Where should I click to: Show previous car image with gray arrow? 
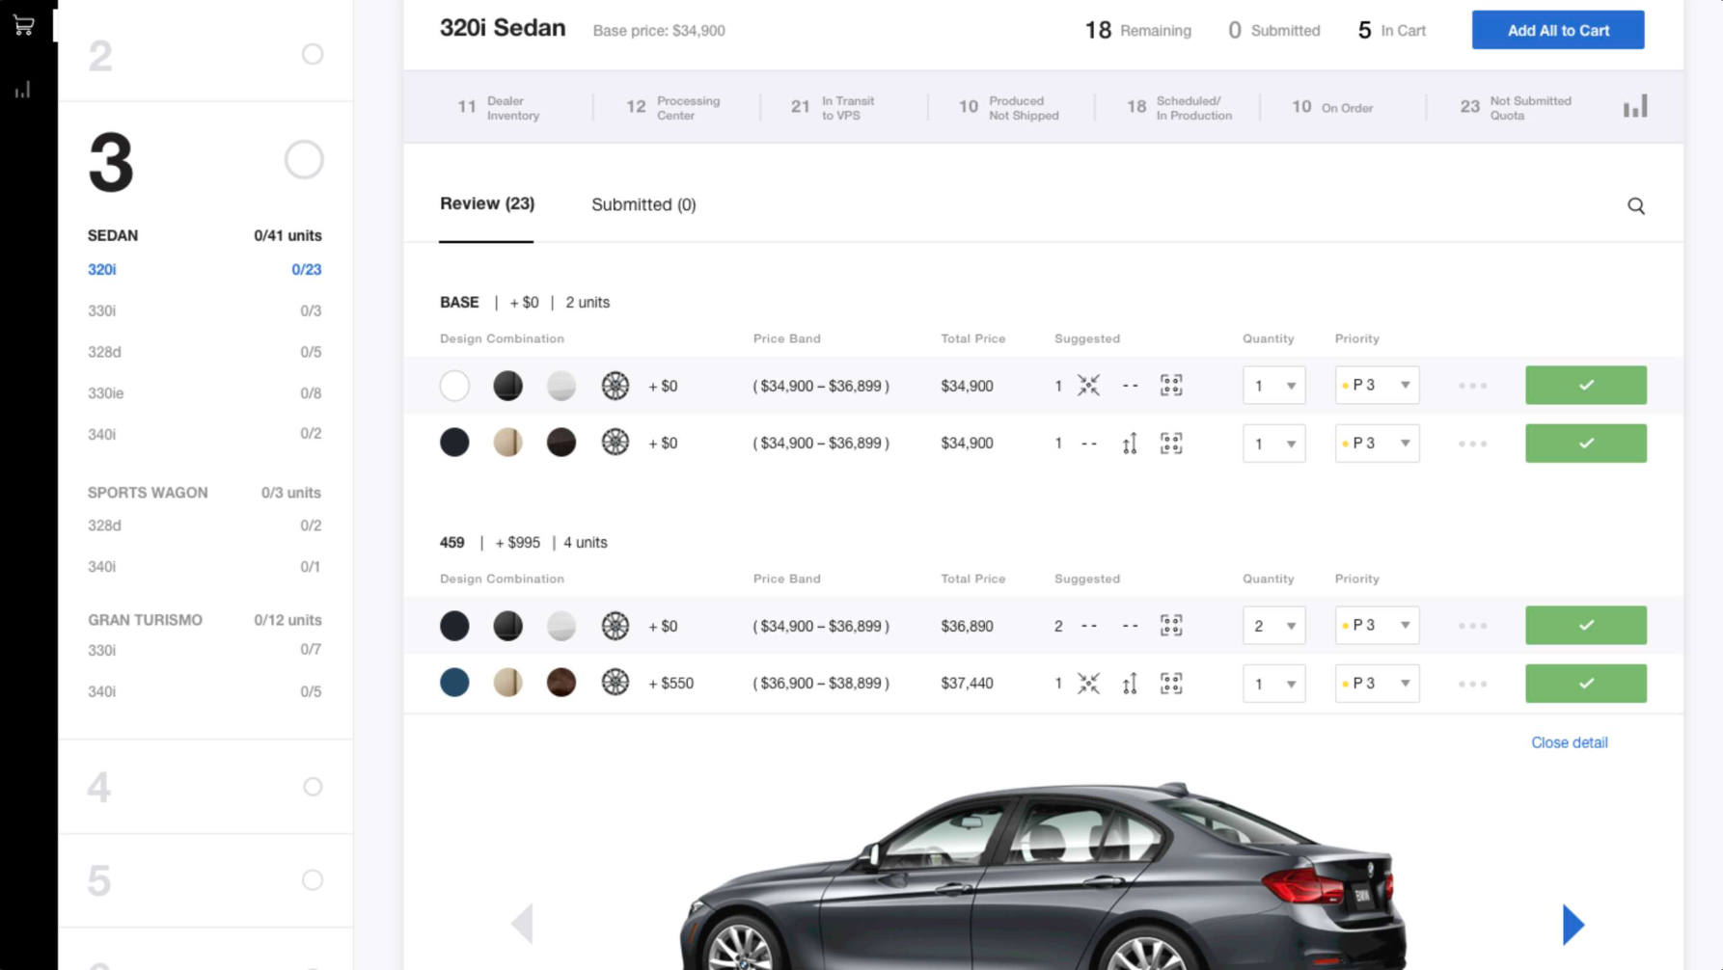(x=522, y=924)
